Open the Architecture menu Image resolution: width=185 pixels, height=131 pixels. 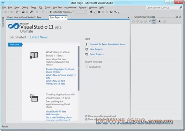[x=70, y=8]
